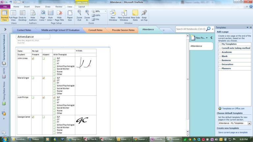Open default template dropdown

coord(249,123)
